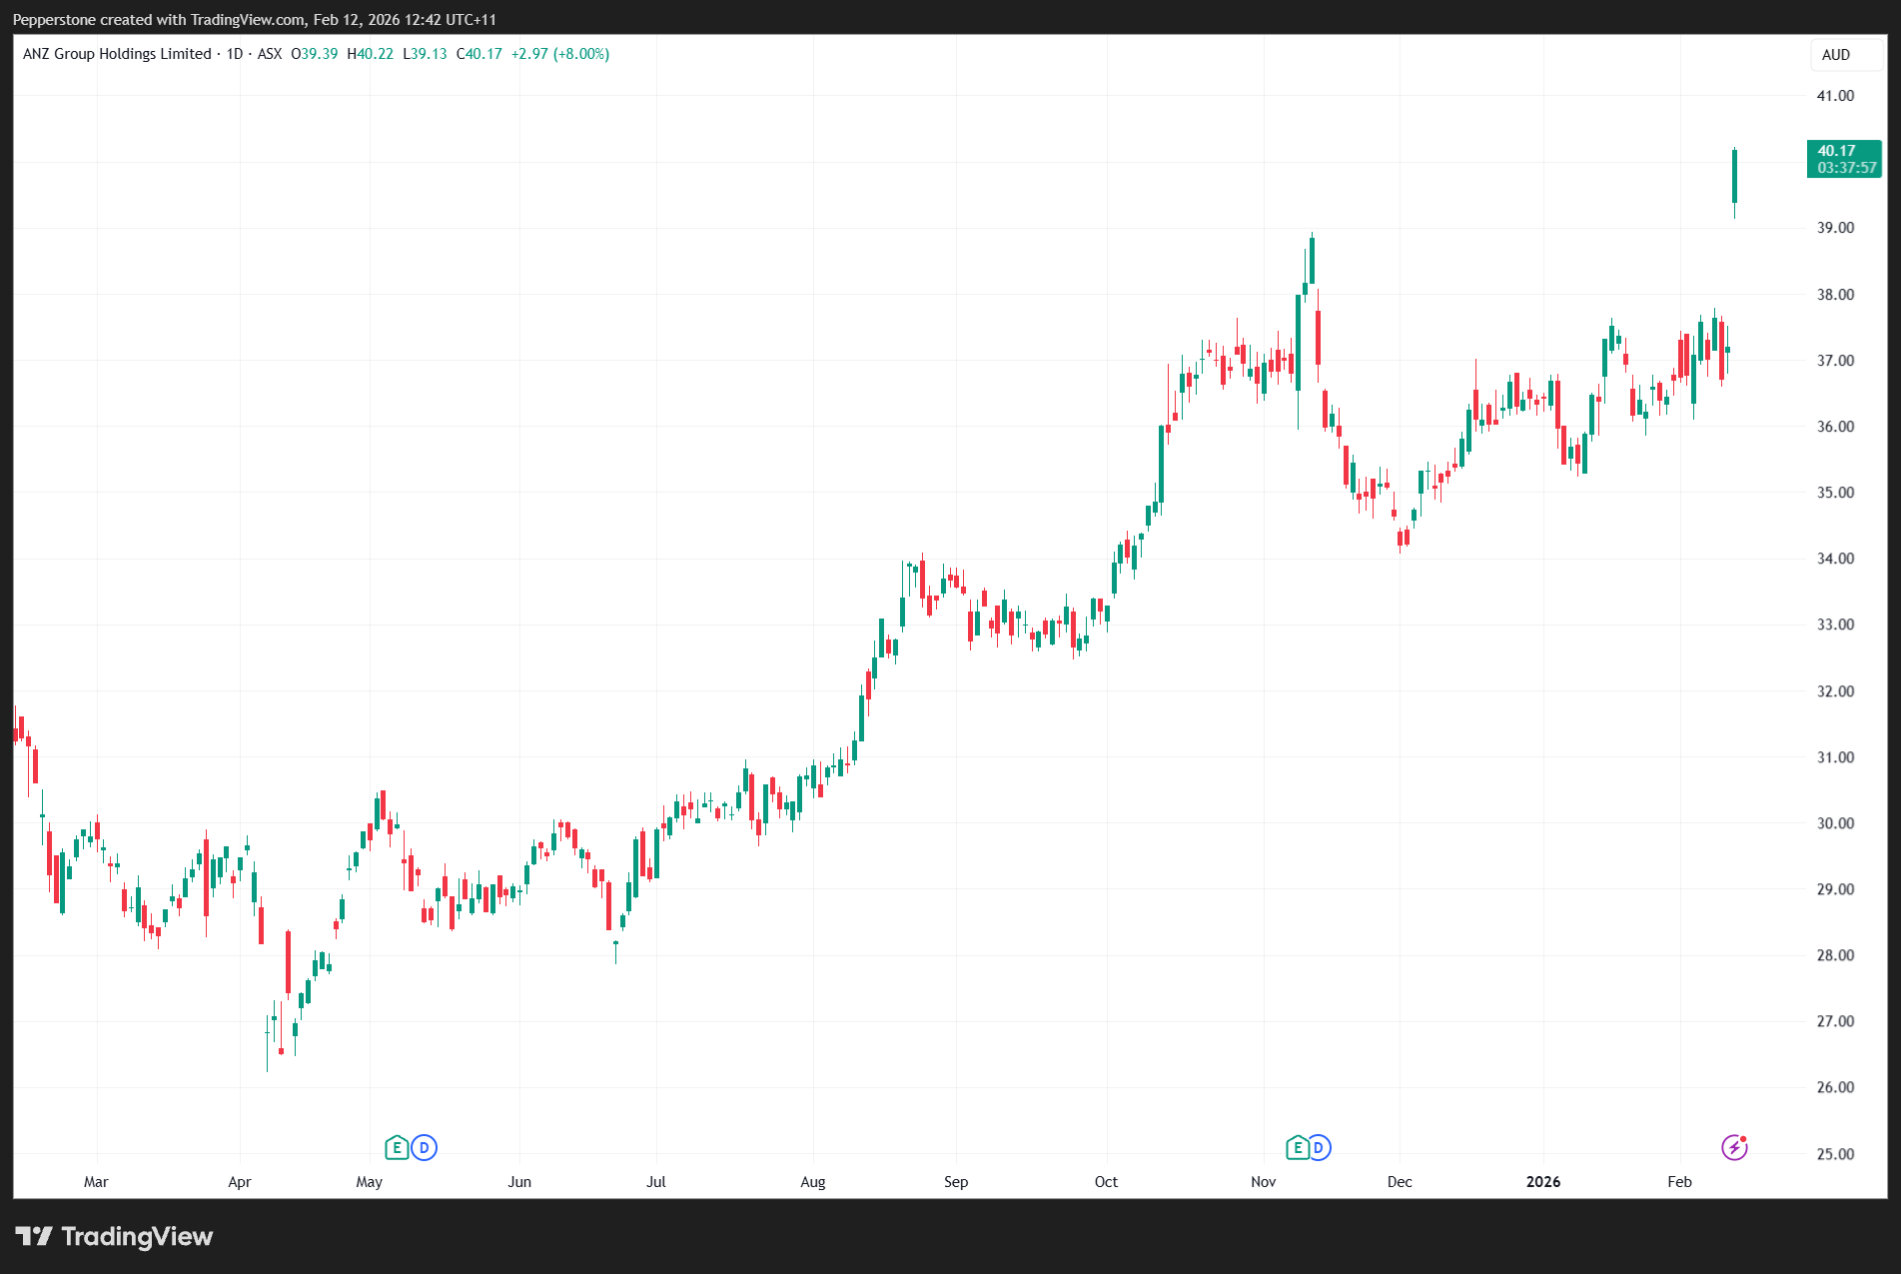Click the H40.22 high value

click(x=371, y=54)
